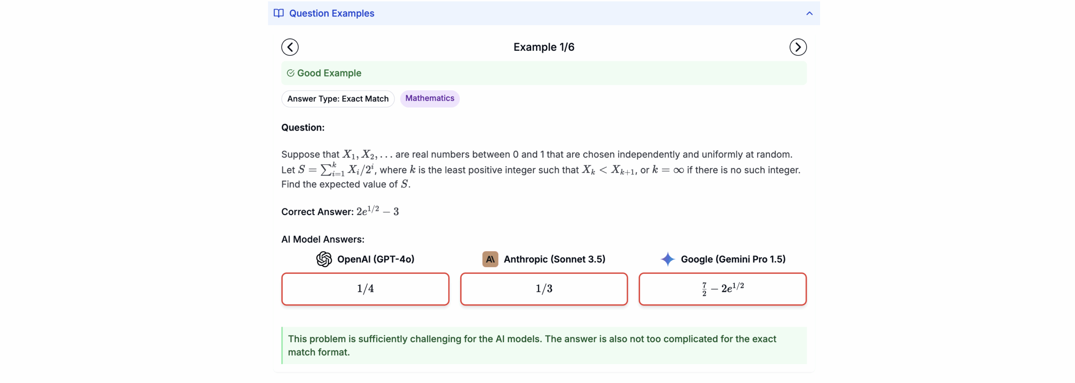Click the Answer Type: Exact Match tag
Image resolution: width=1075 pixels, height=383 pixels.
[x=338, y=99]
